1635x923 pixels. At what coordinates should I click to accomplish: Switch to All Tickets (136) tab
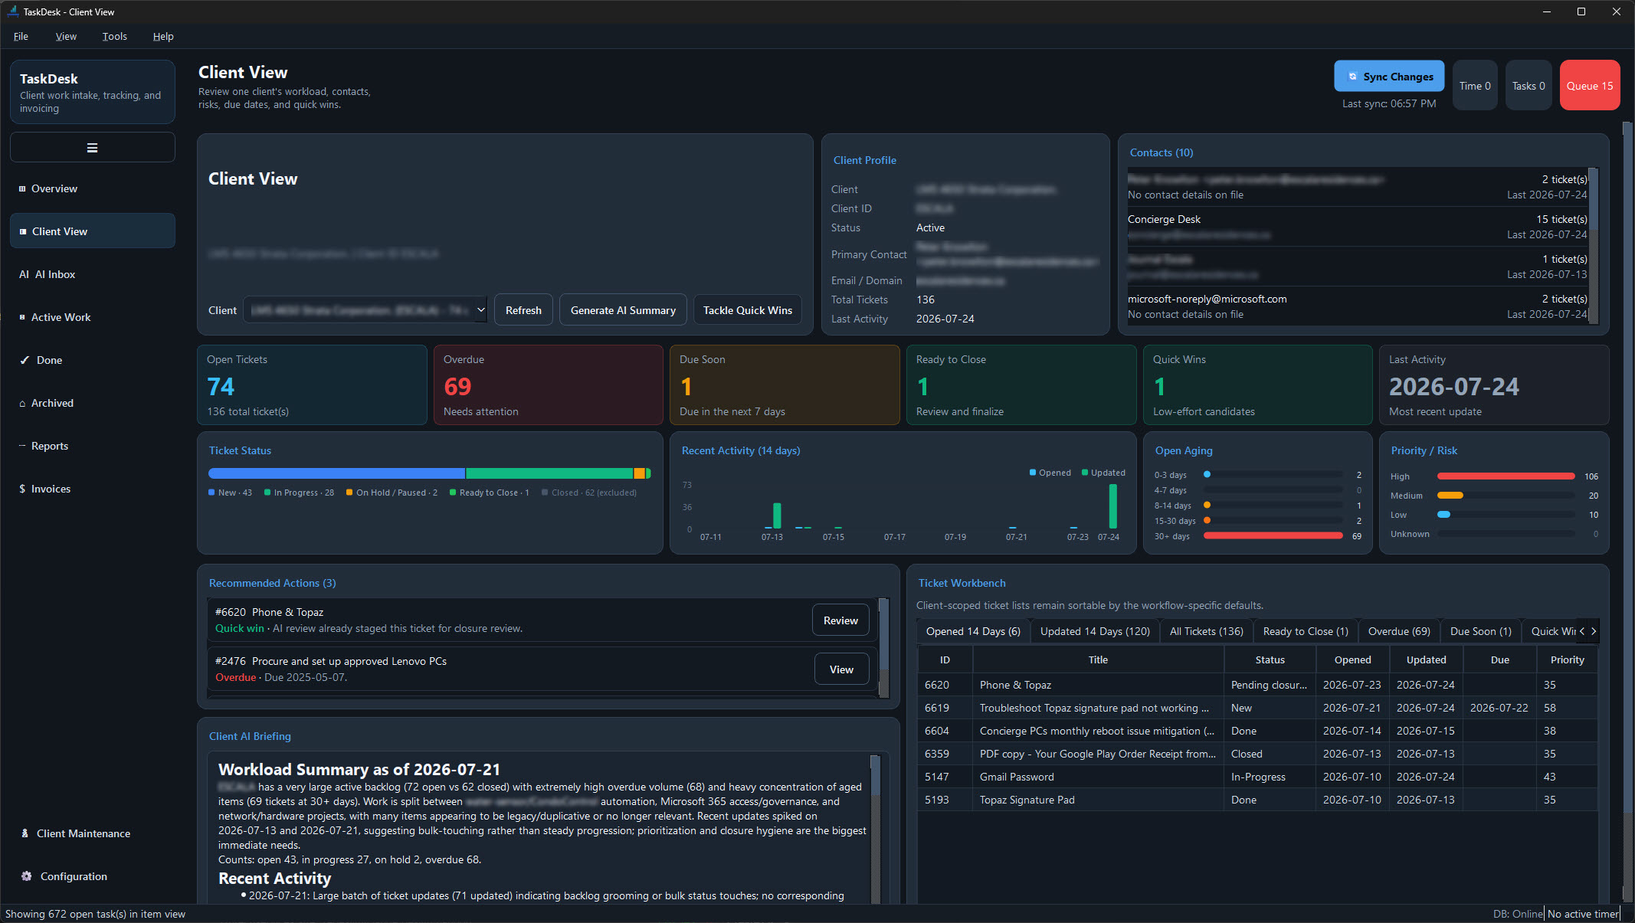click(1207, 632)
